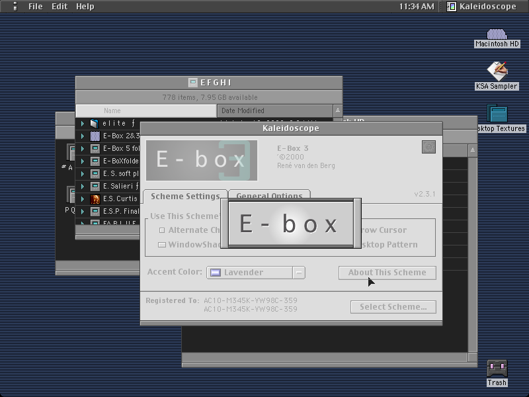Toggle the option labeled '…row Cursor'
This screenshot has height=397, width=529.
384,230
